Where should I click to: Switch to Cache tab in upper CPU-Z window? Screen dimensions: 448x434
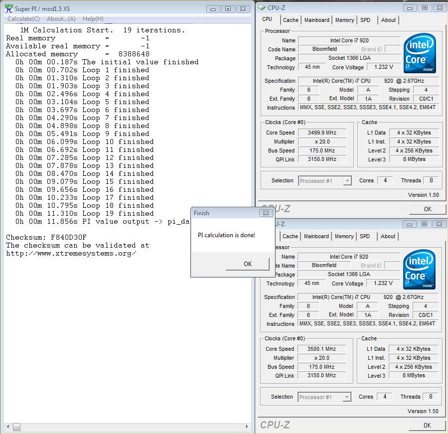coord(291,20)
